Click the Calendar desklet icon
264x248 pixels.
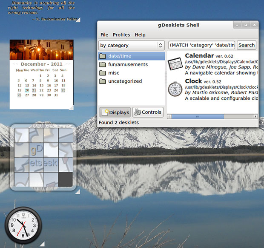(175, 63)
